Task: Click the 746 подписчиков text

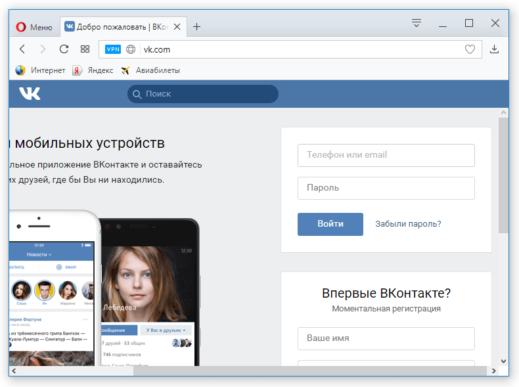Action: coord(122,355)
